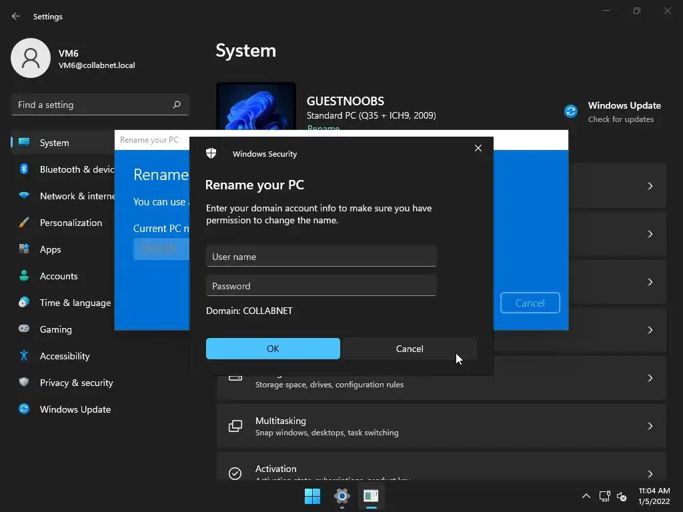The height and width of the screenshot is (512, 683).
Task: Click the Personalization paintbrush icon
Action: [x=24, y=222]
